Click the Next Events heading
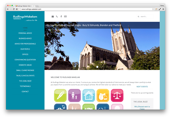The height and width of the screenshot is (118, 171). [142, 87]
